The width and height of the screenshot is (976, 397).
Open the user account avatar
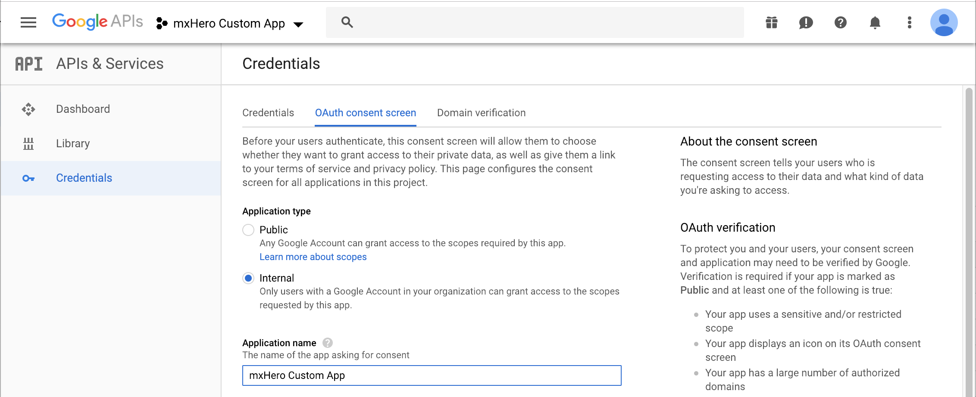(944, 22)
